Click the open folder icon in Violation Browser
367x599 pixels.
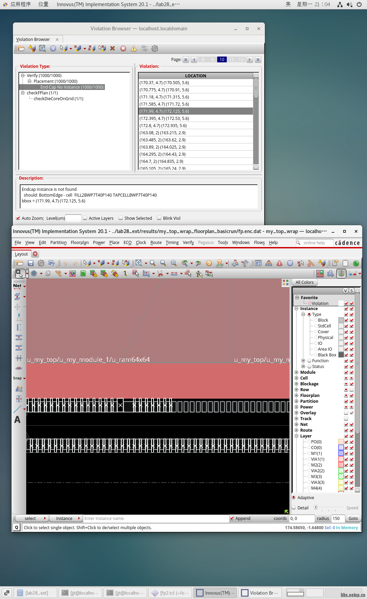tap(21, 48)
